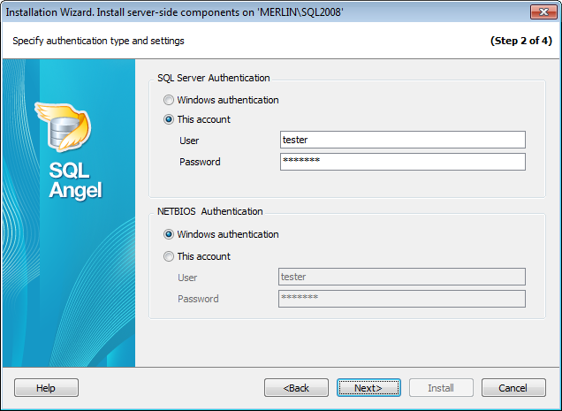
Task: Focus the SQL Server Password field
Action: point(403,162)
